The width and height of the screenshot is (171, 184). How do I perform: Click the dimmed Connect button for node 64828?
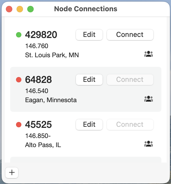tap(130, 80)
